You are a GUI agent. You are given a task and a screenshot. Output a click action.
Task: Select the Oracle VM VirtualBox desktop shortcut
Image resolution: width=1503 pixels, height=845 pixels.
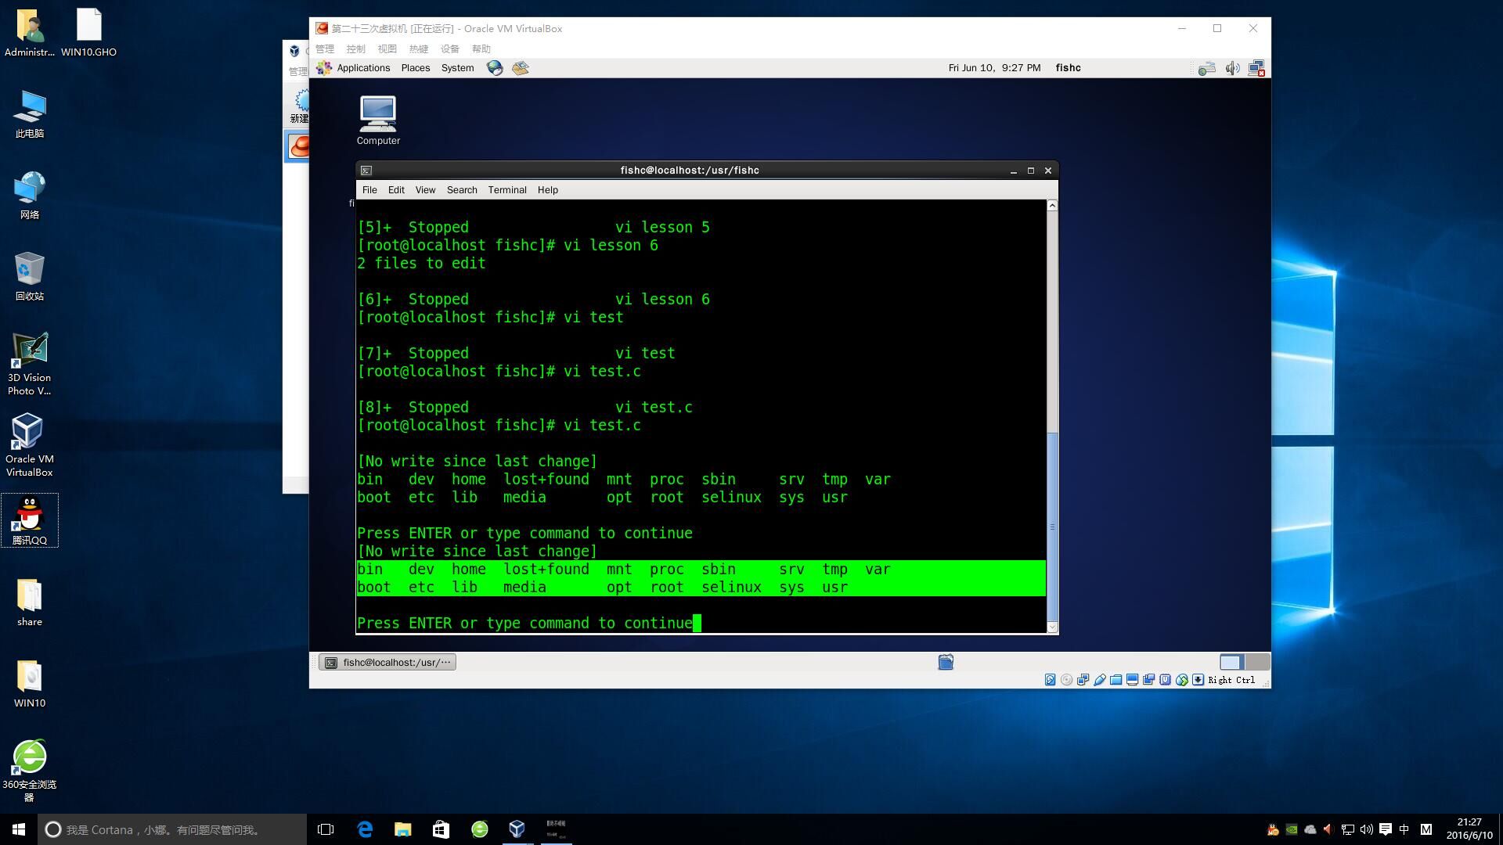pyautogui.click(x=29, y=444)
